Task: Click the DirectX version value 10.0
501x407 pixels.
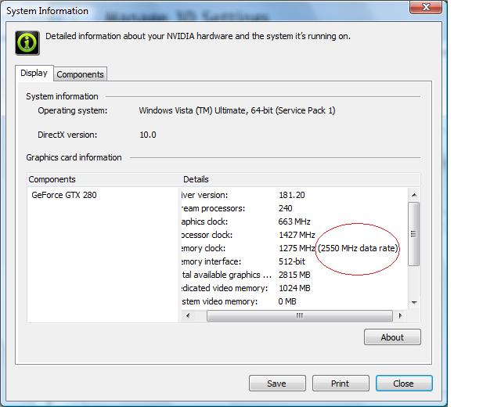Action: click(148, 135)
